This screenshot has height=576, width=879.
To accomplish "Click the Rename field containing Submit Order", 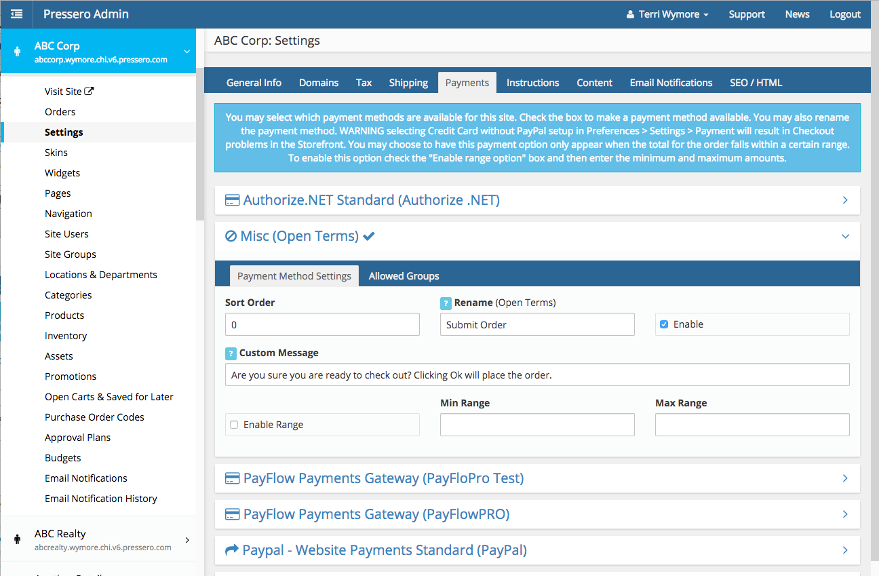I will click(x=537, y=324).
